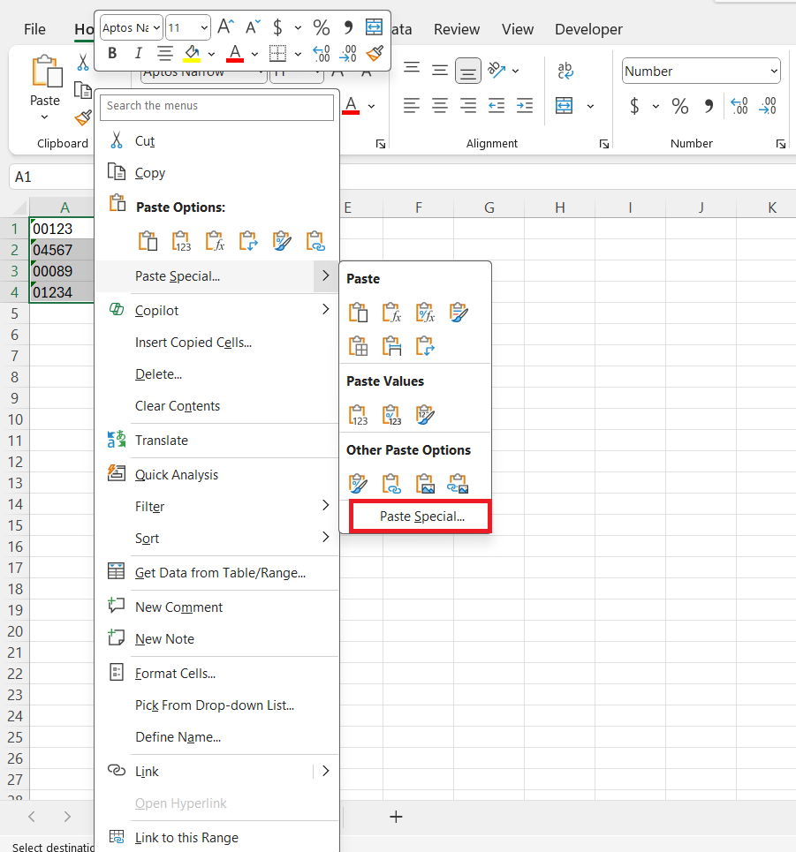This screenshot has height=852, width=796.
Task: Click Paste Link icon in submenu
Action: pos(391,483)
